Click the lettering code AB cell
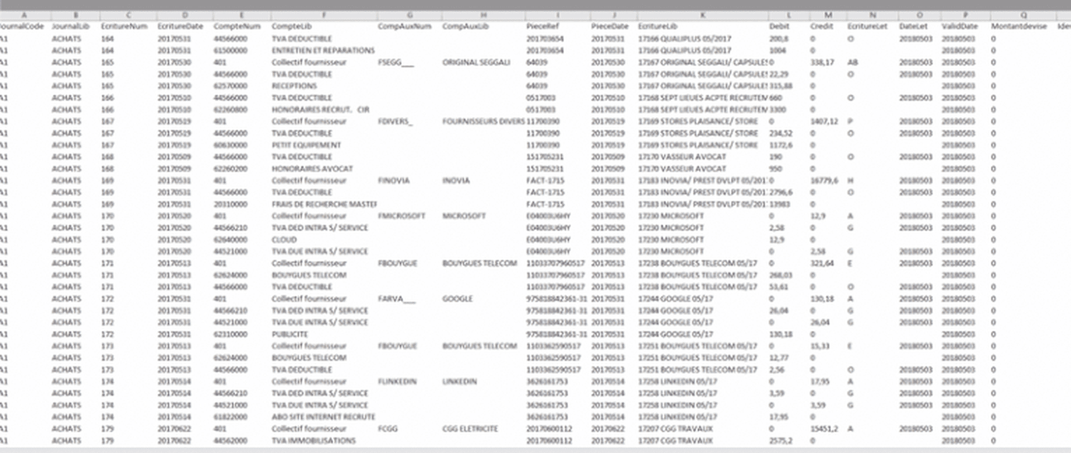The width and height of the screenshot is (1071, 453). pos(852,62)
